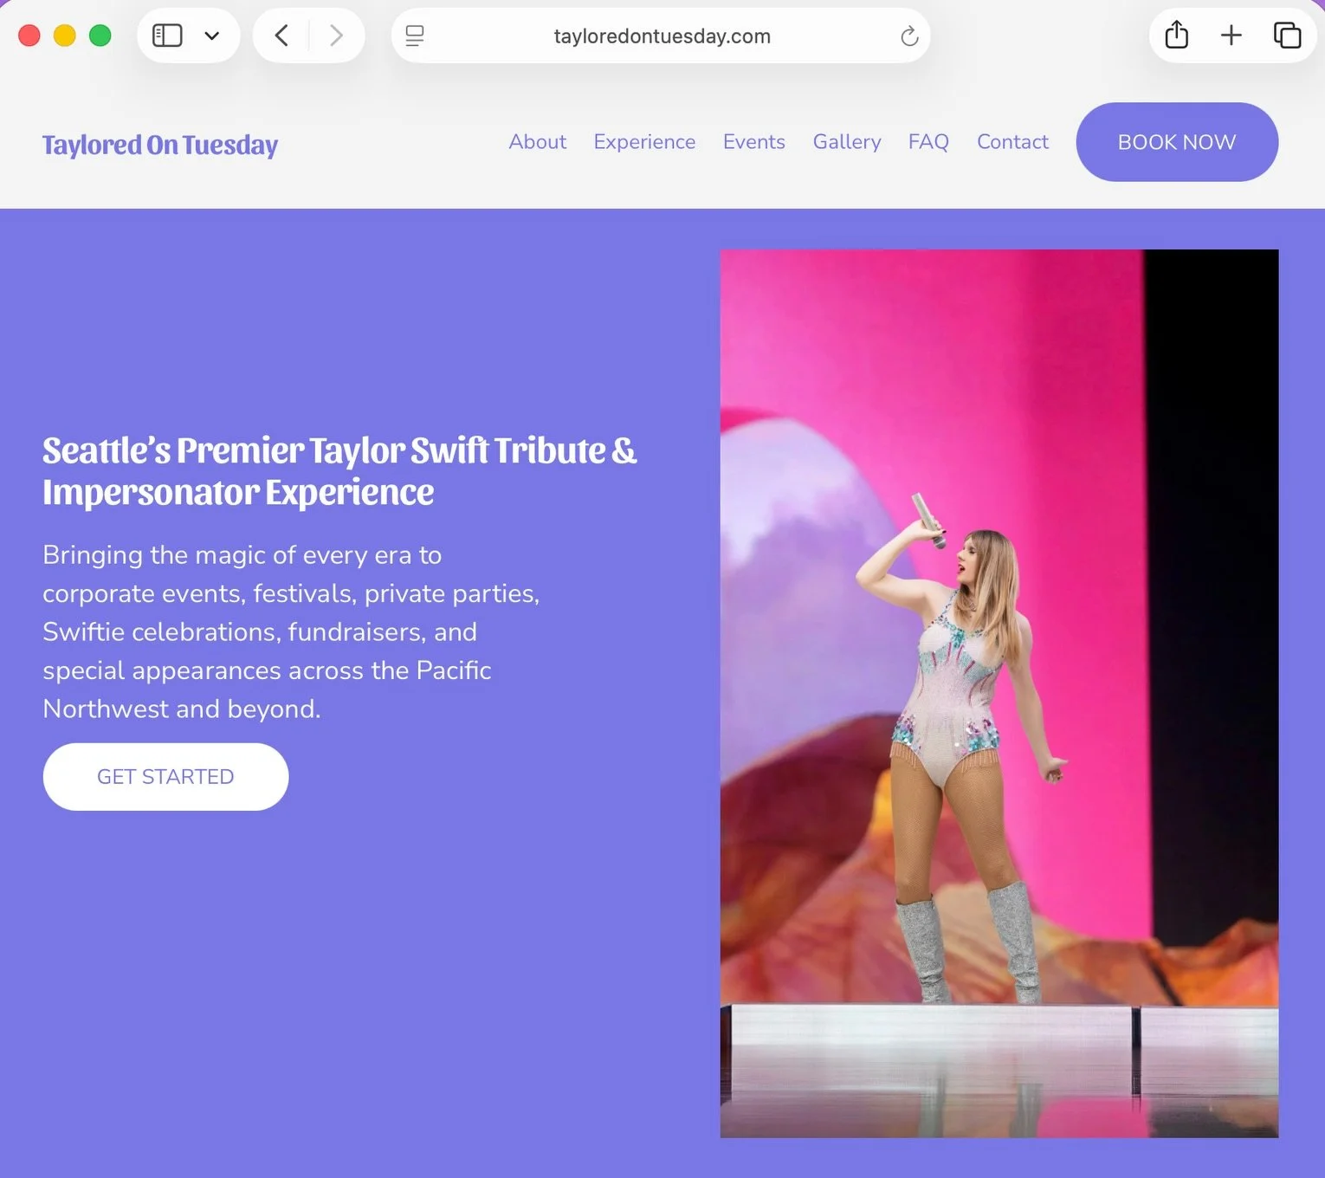Open the FAQ nav link
Screen dimensions: 1325x1178
[928, 141]
